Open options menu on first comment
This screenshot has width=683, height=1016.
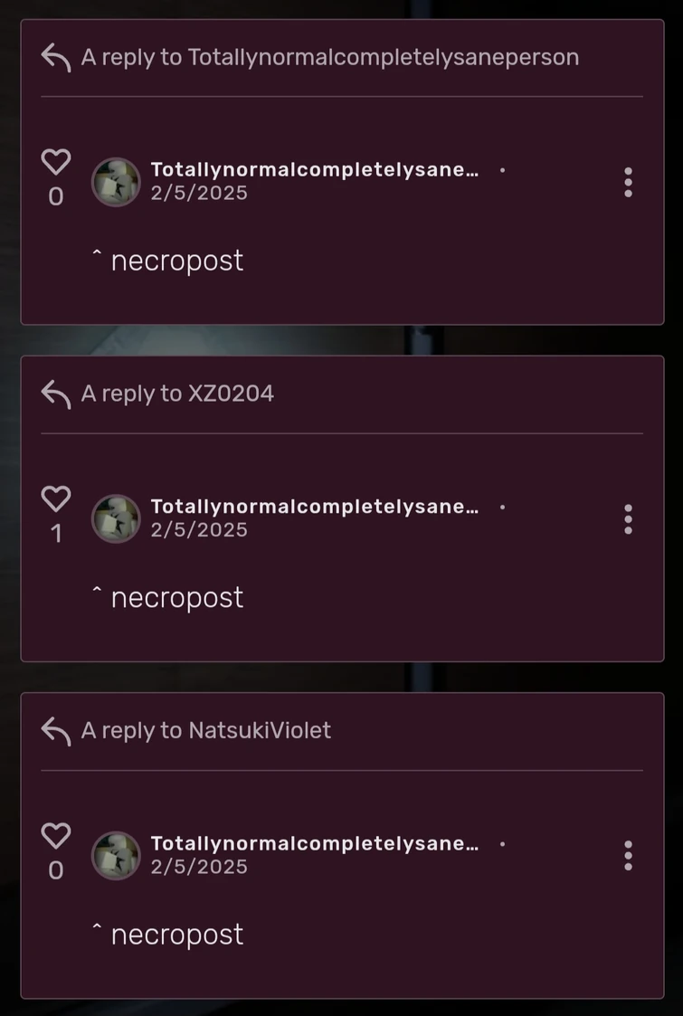628,182
